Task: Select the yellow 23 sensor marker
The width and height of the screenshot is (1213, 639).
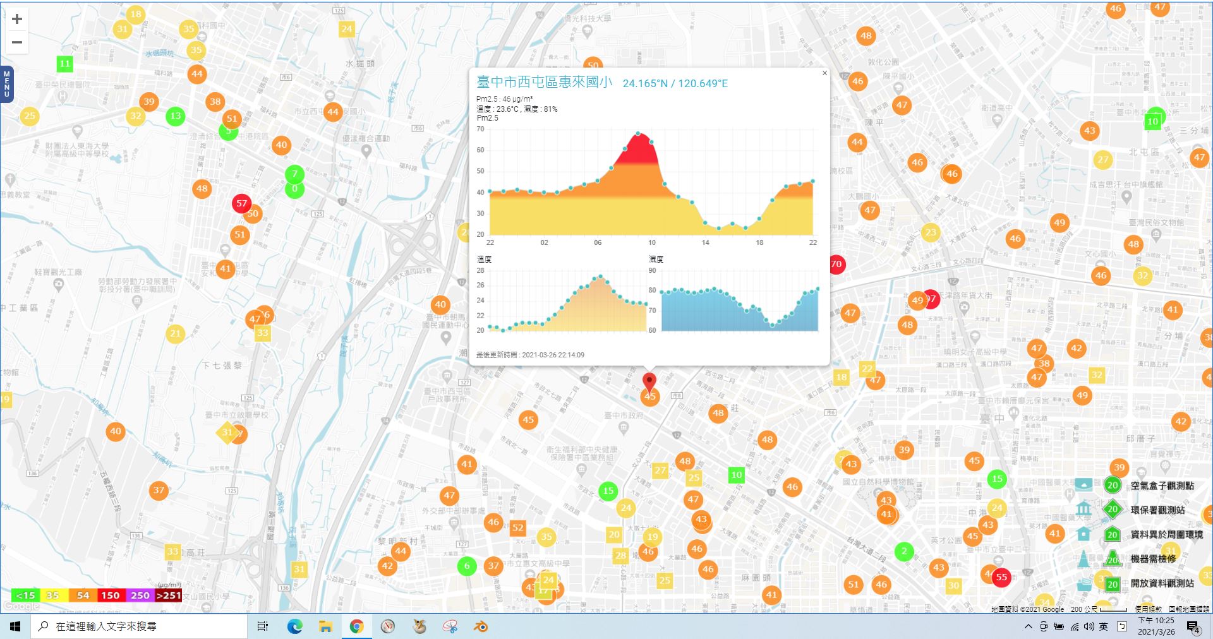Action: coord(931,232)
